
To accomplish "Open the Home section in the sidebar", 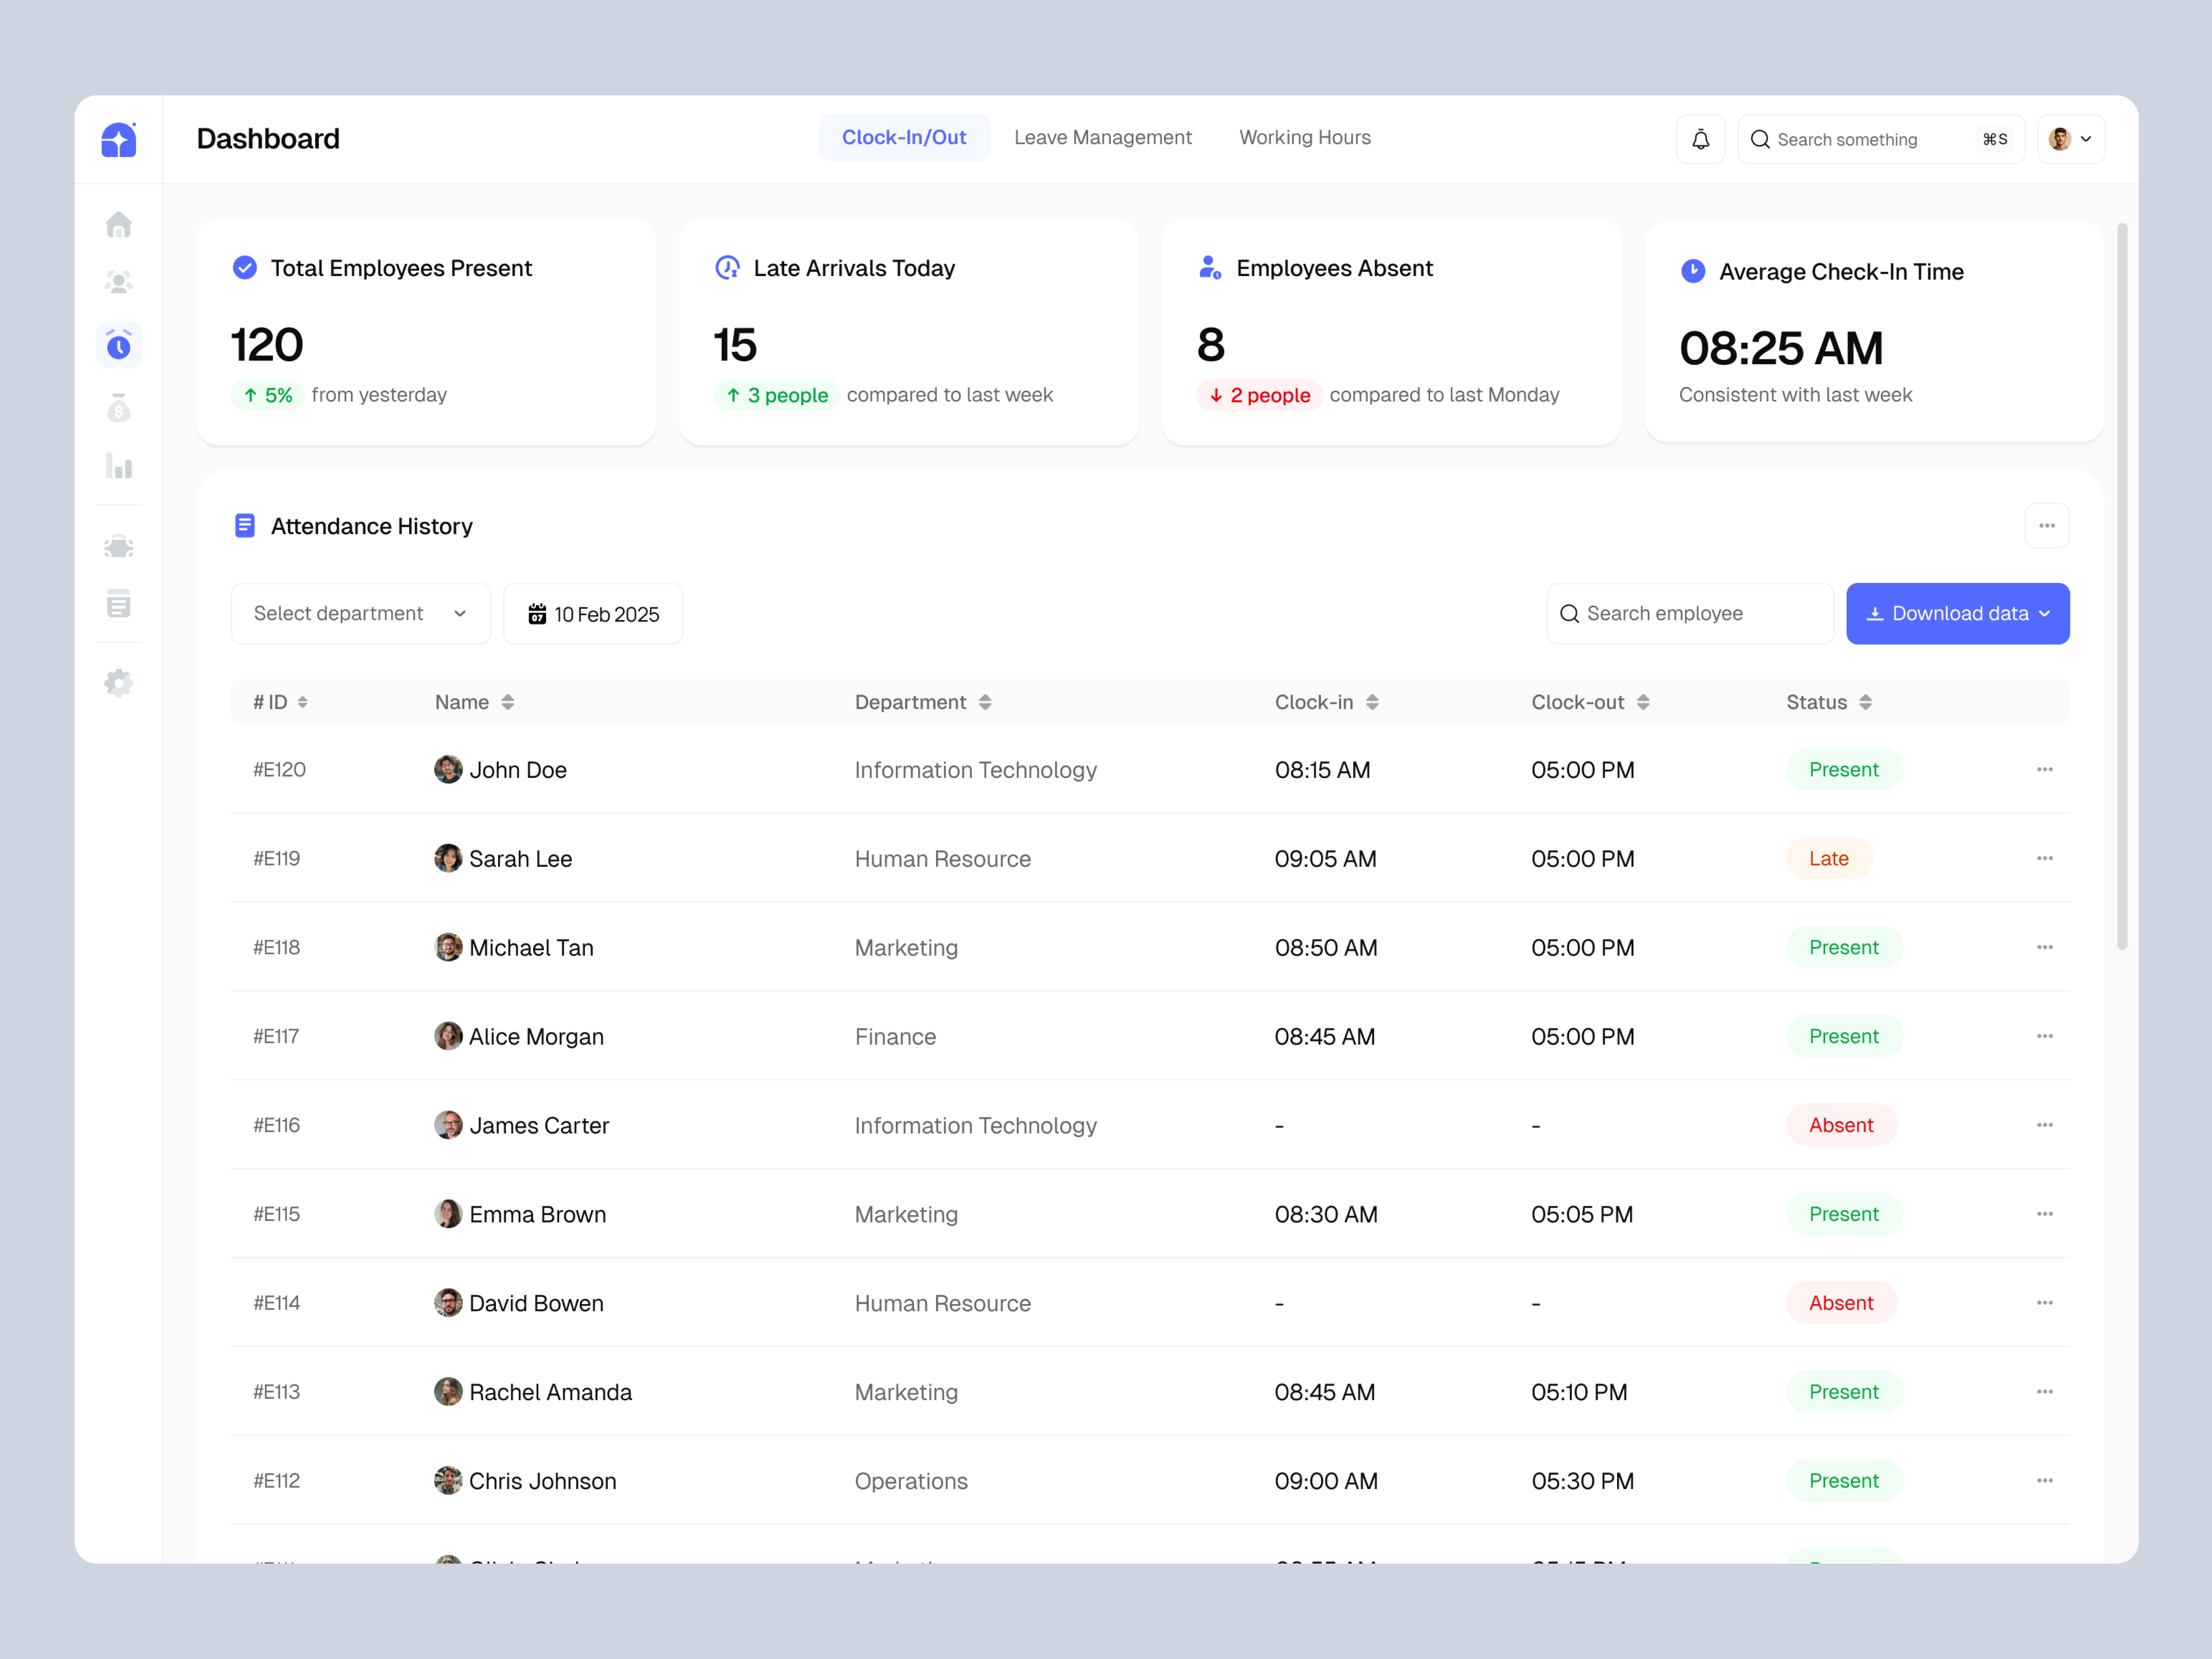I will pyautogui.click(x=119, y=225).
